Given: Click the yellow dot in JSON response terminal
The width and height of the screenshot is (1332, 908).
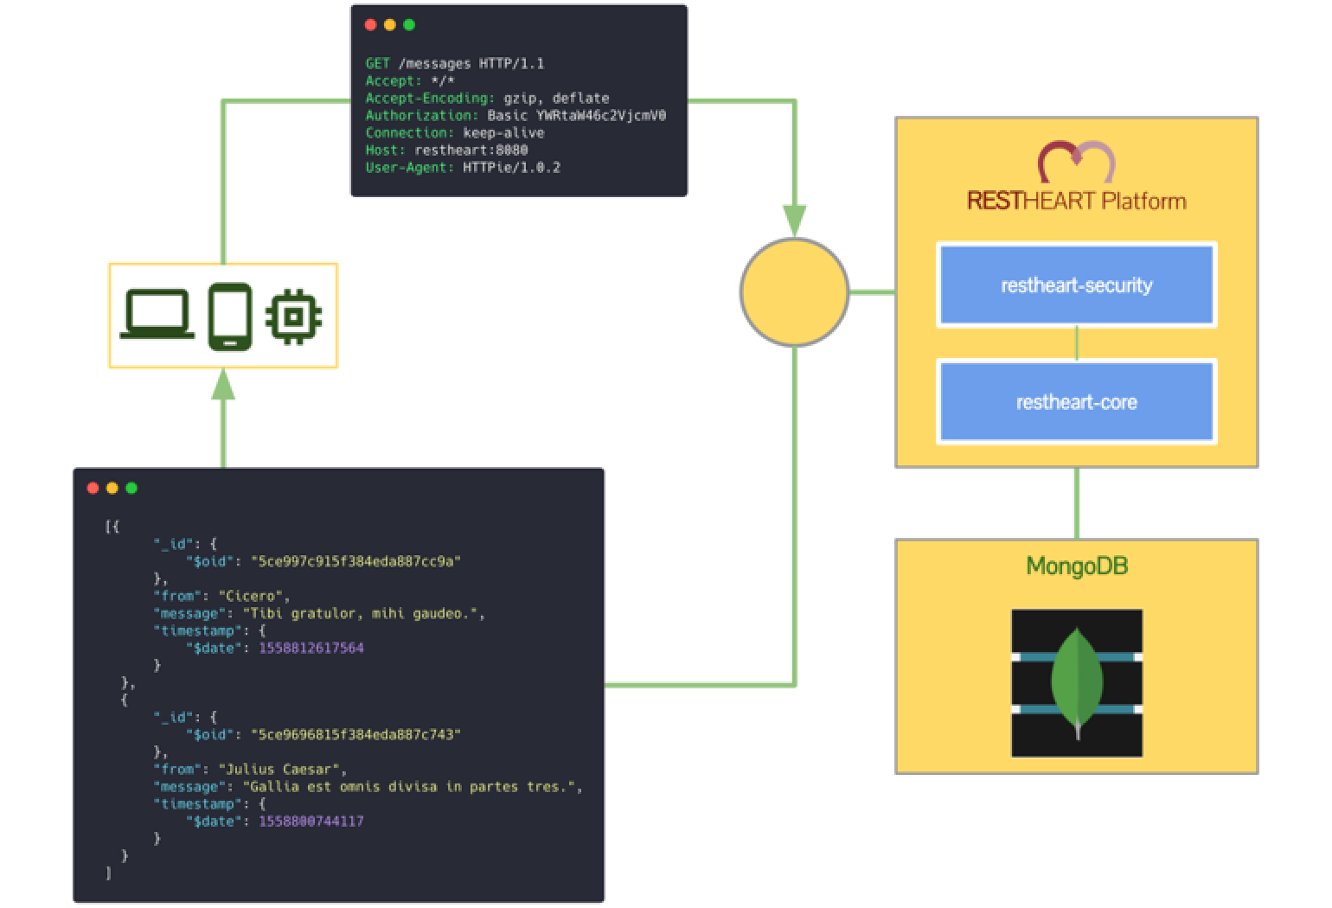Looking at the screenshot, I should pos(112,488).
